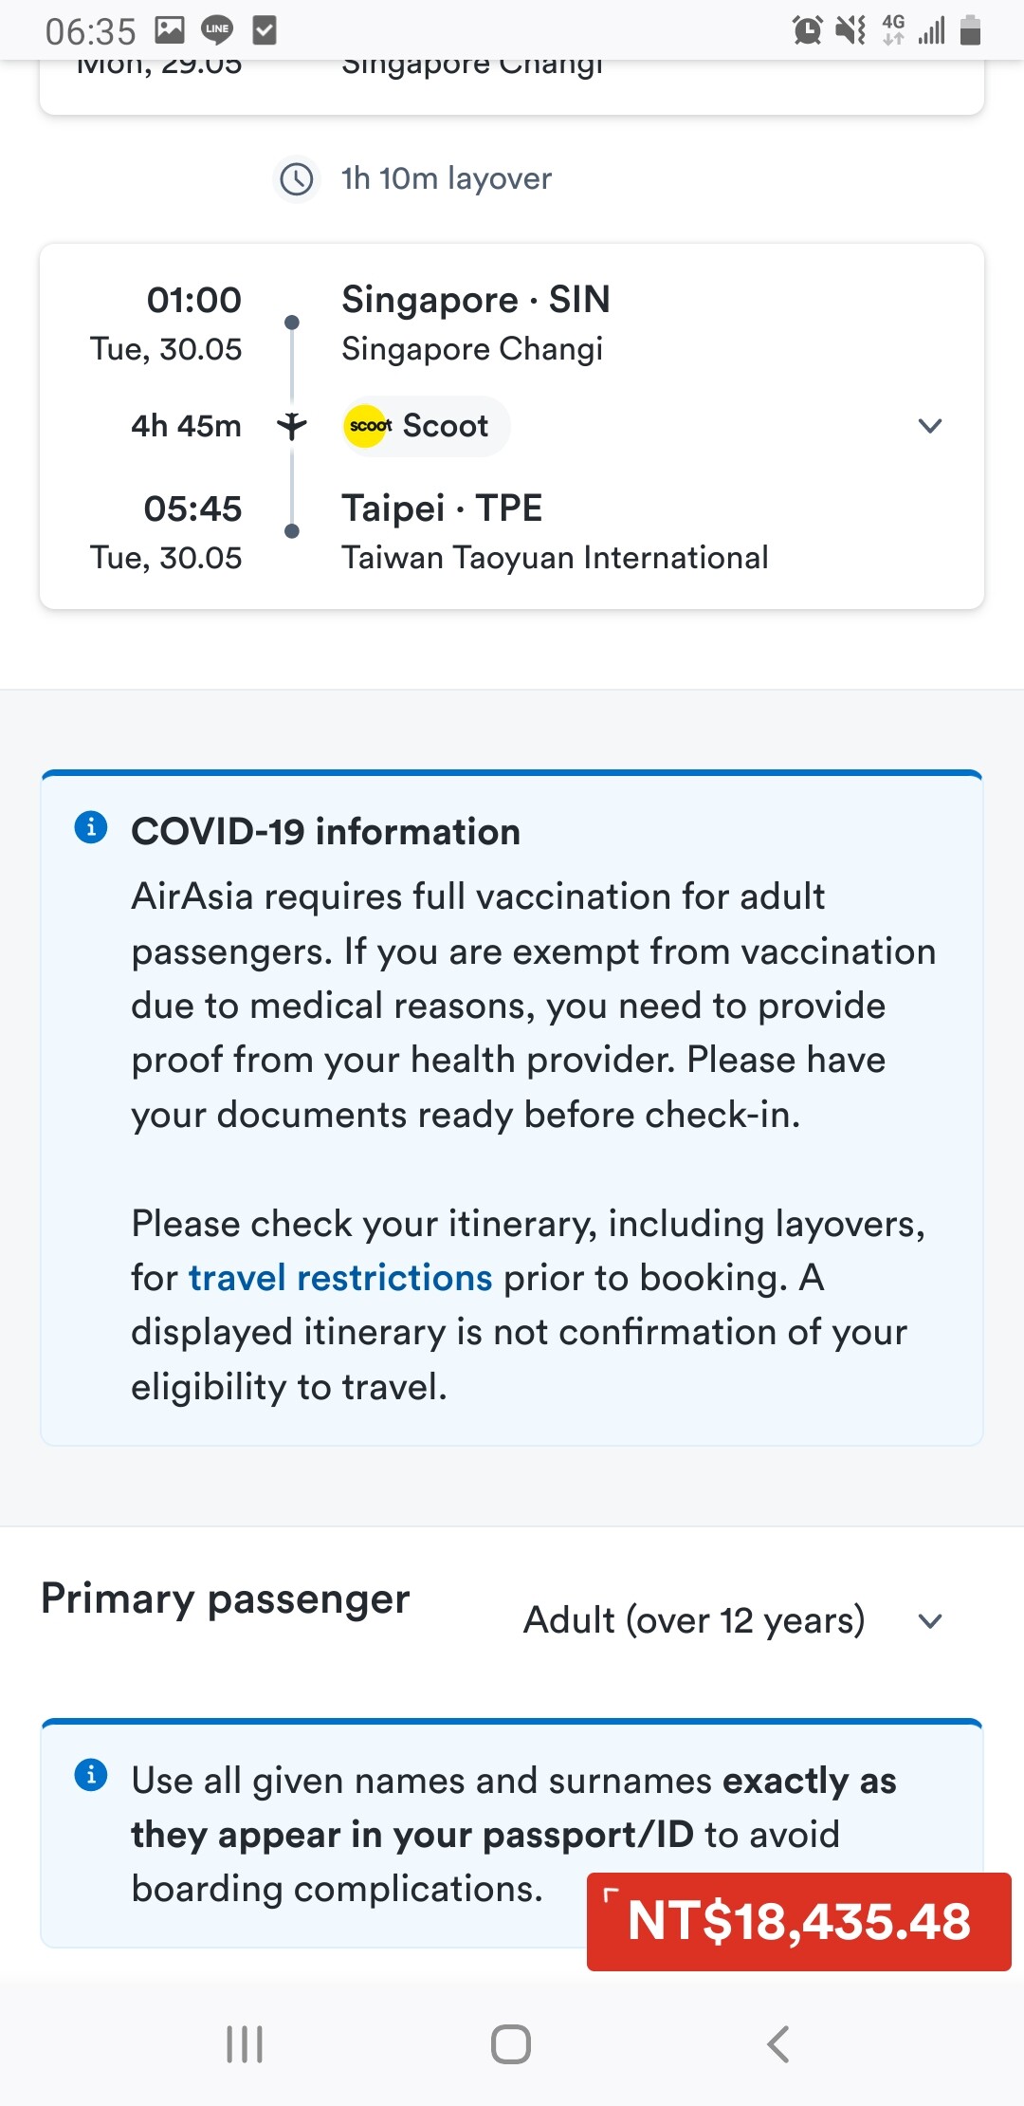Tap the Singapore · SIN departure row

pos(475,300)
